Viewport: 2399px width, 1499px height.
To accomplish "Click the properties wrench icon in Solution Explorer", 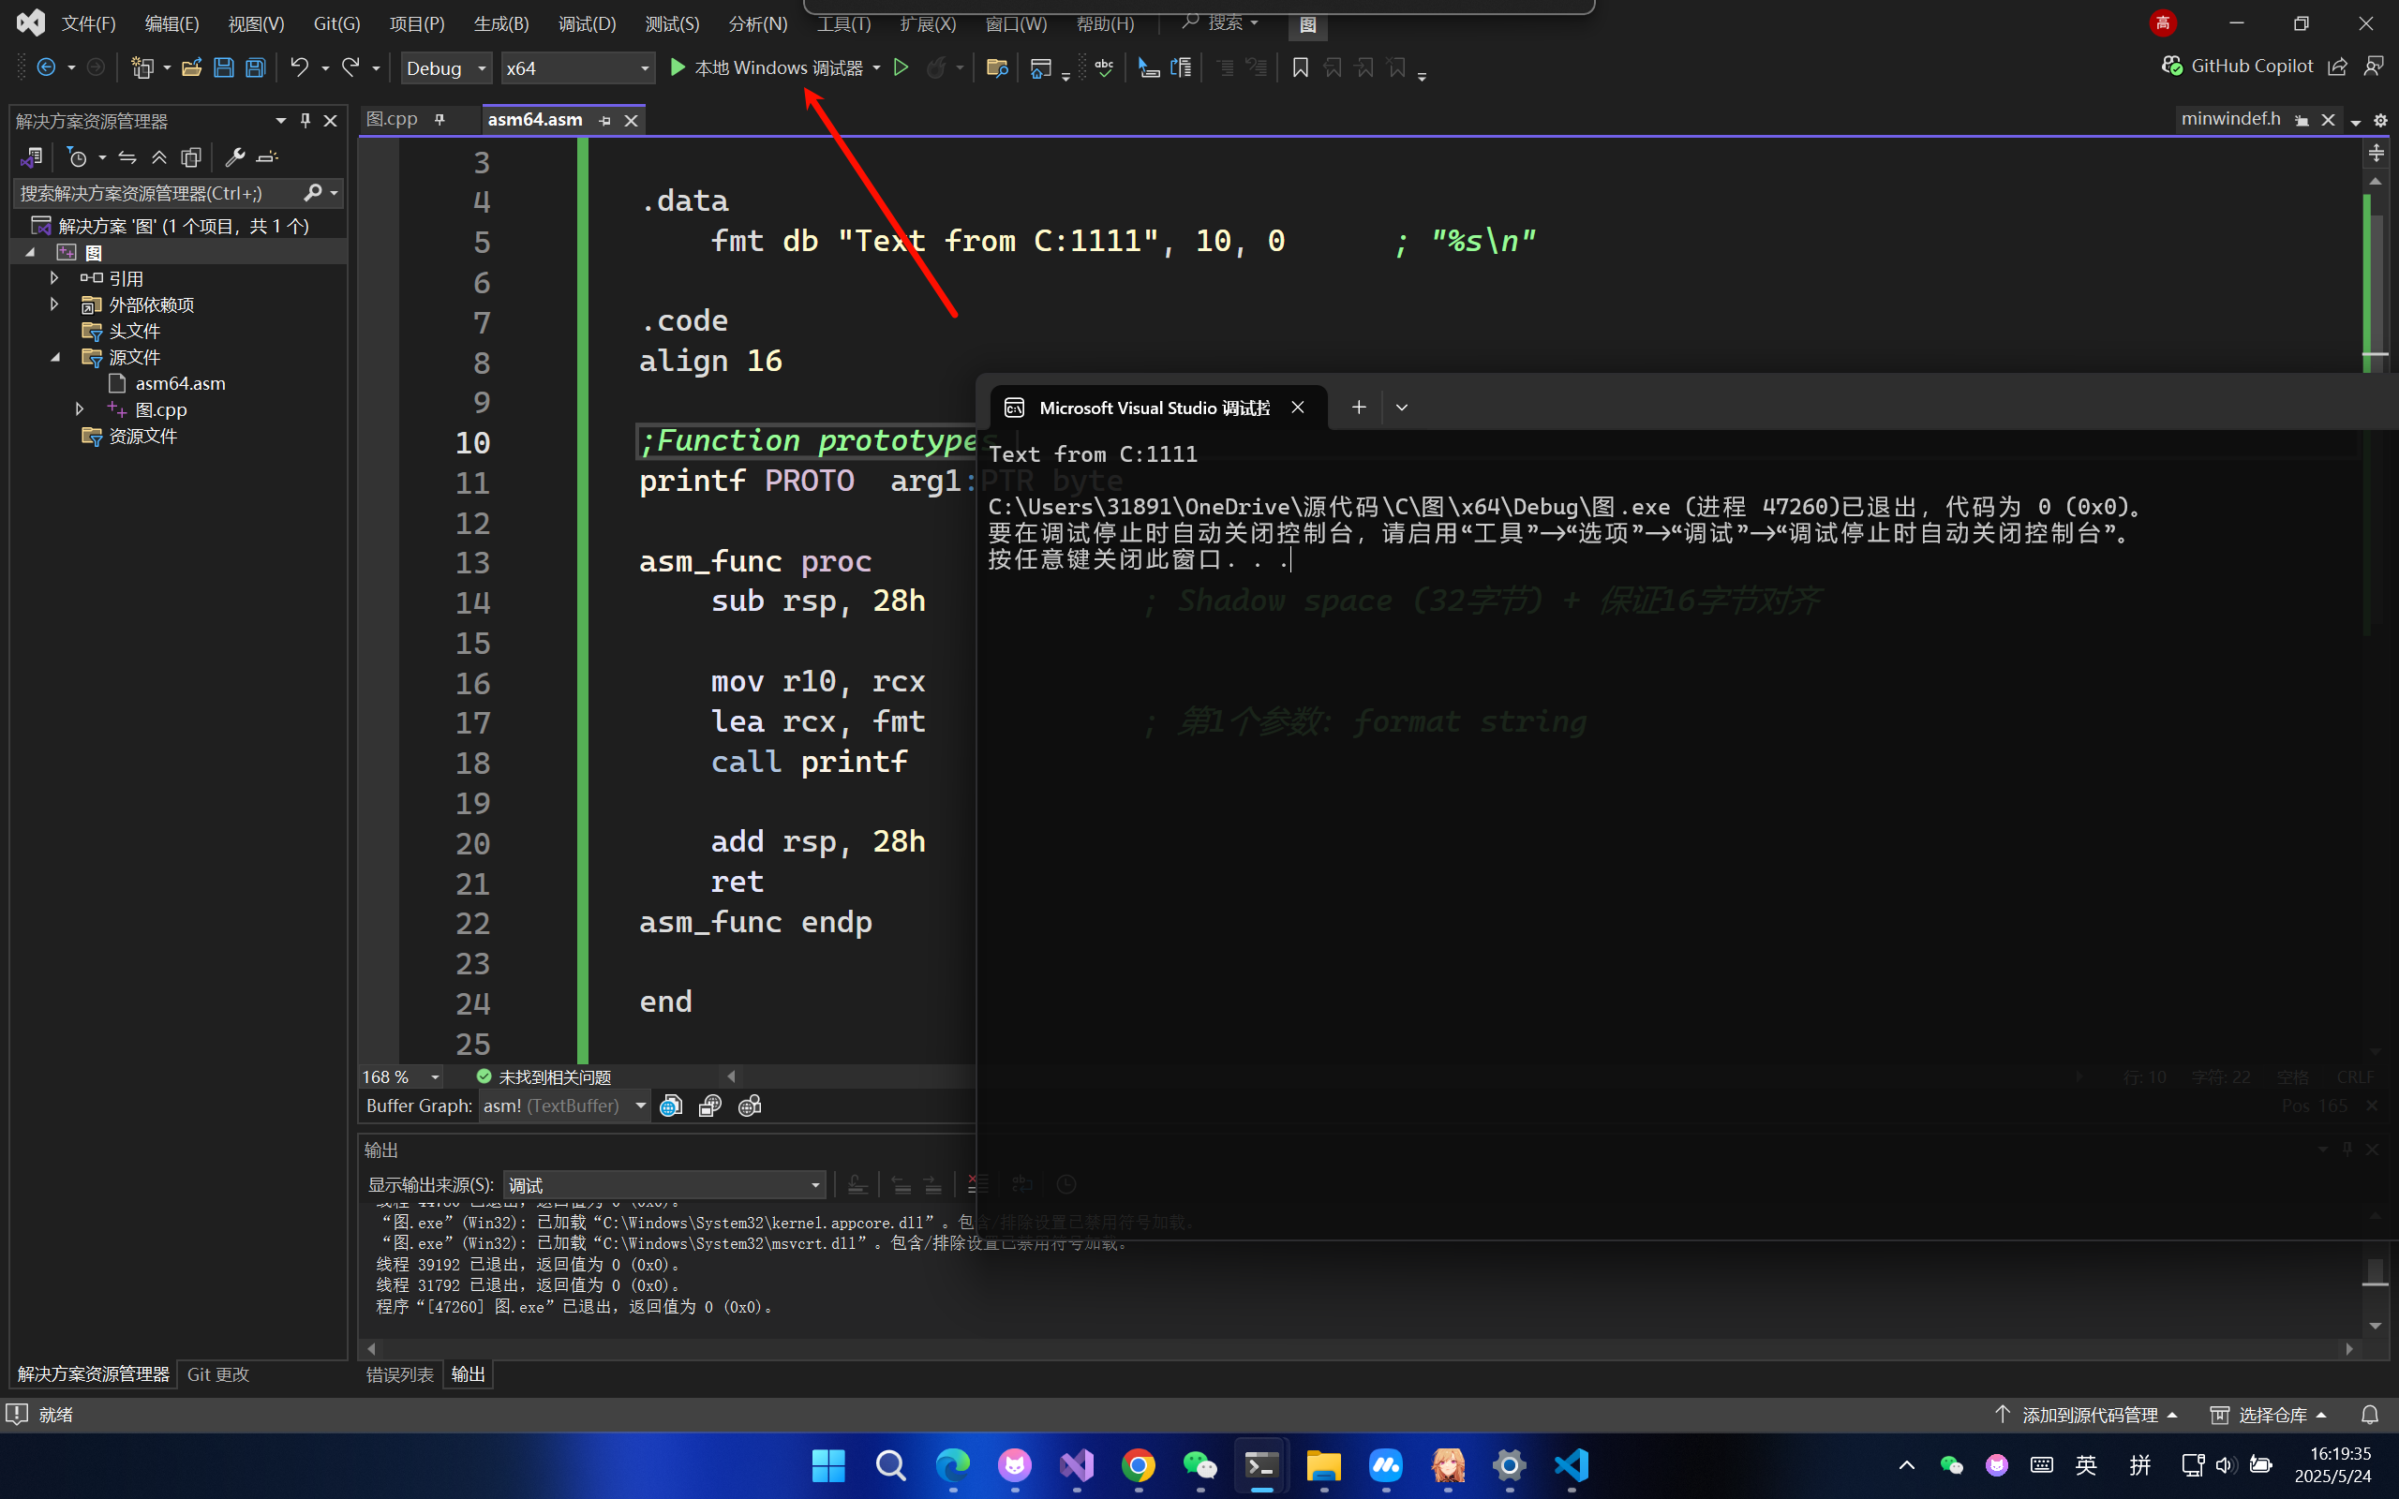I will pos(235,156).
